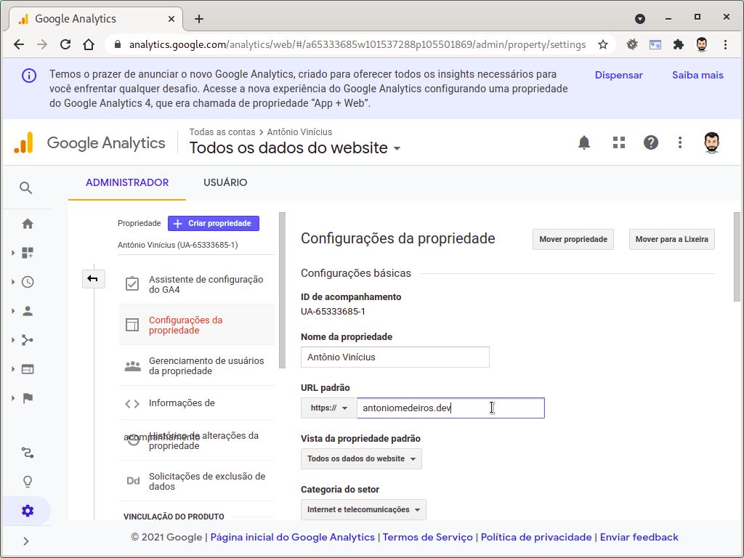Open the Conversions flag icon

(x=28, y=398)
